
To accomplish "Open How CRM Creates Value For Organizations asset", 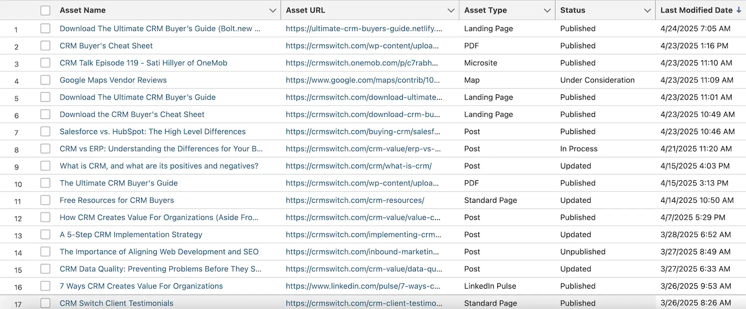I will click(x=159, y=218).
